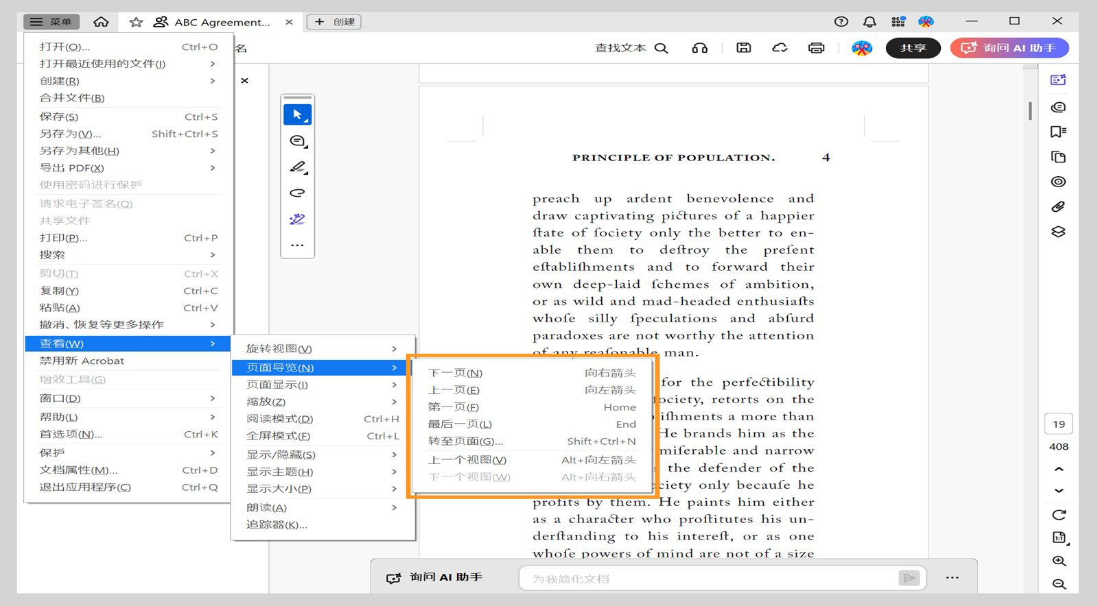
Task: Select 另存为(V)... in main menu
Action: (x=128, y=134)
